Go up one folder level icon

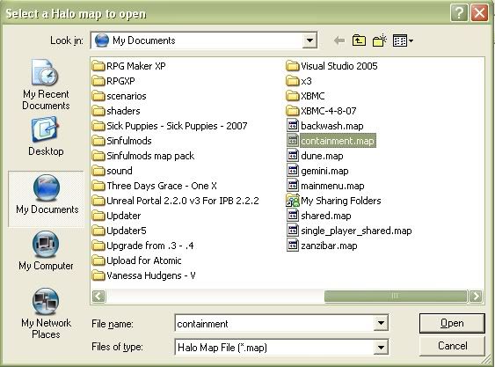click(x=359, y=40)
